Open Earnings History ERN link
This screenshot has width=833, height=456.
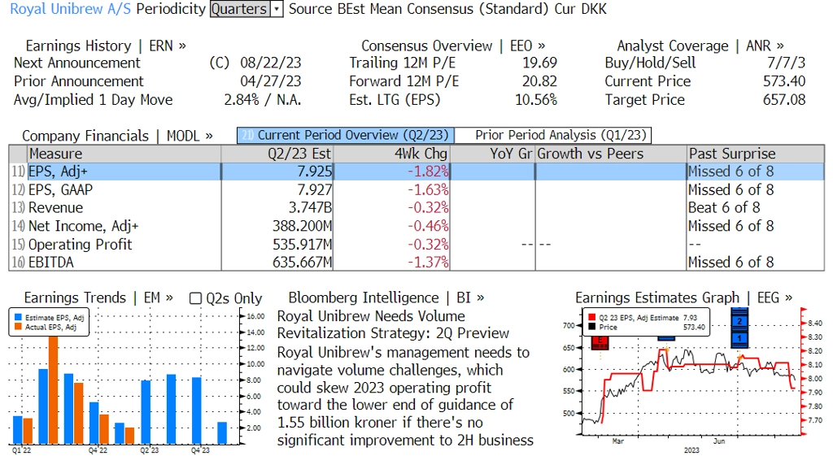click(x=106, y=46)
